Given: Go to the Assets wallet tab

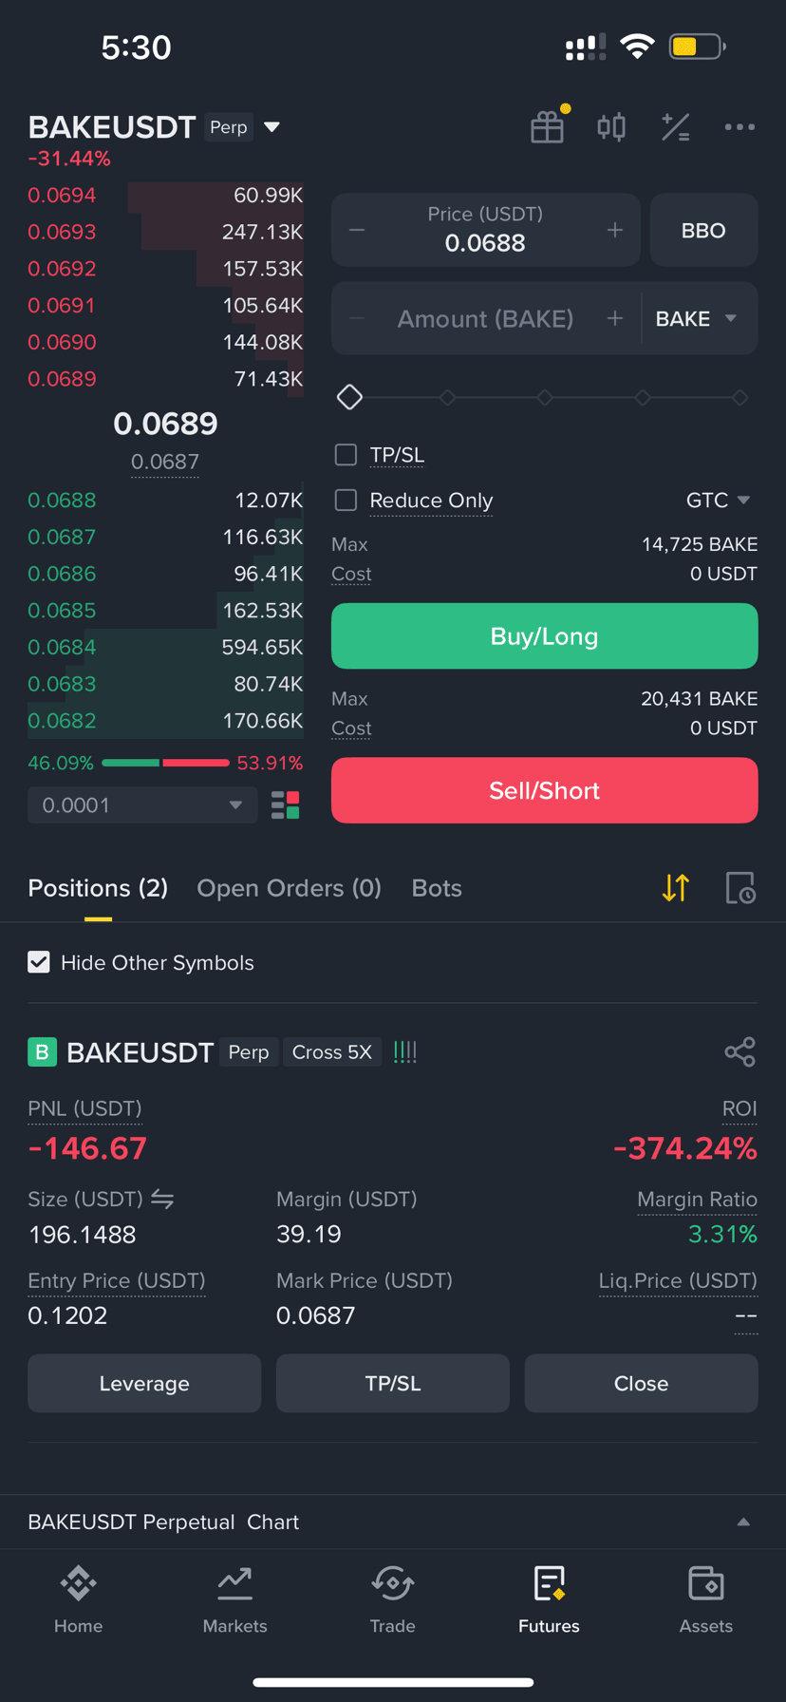Looking at the screenshot, I should point(705,1601).
